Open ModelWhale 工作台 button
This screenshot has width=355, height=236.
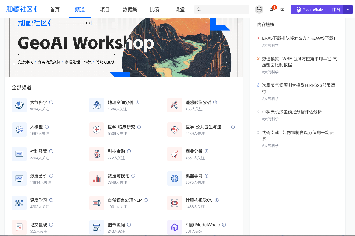click(317, 9)
